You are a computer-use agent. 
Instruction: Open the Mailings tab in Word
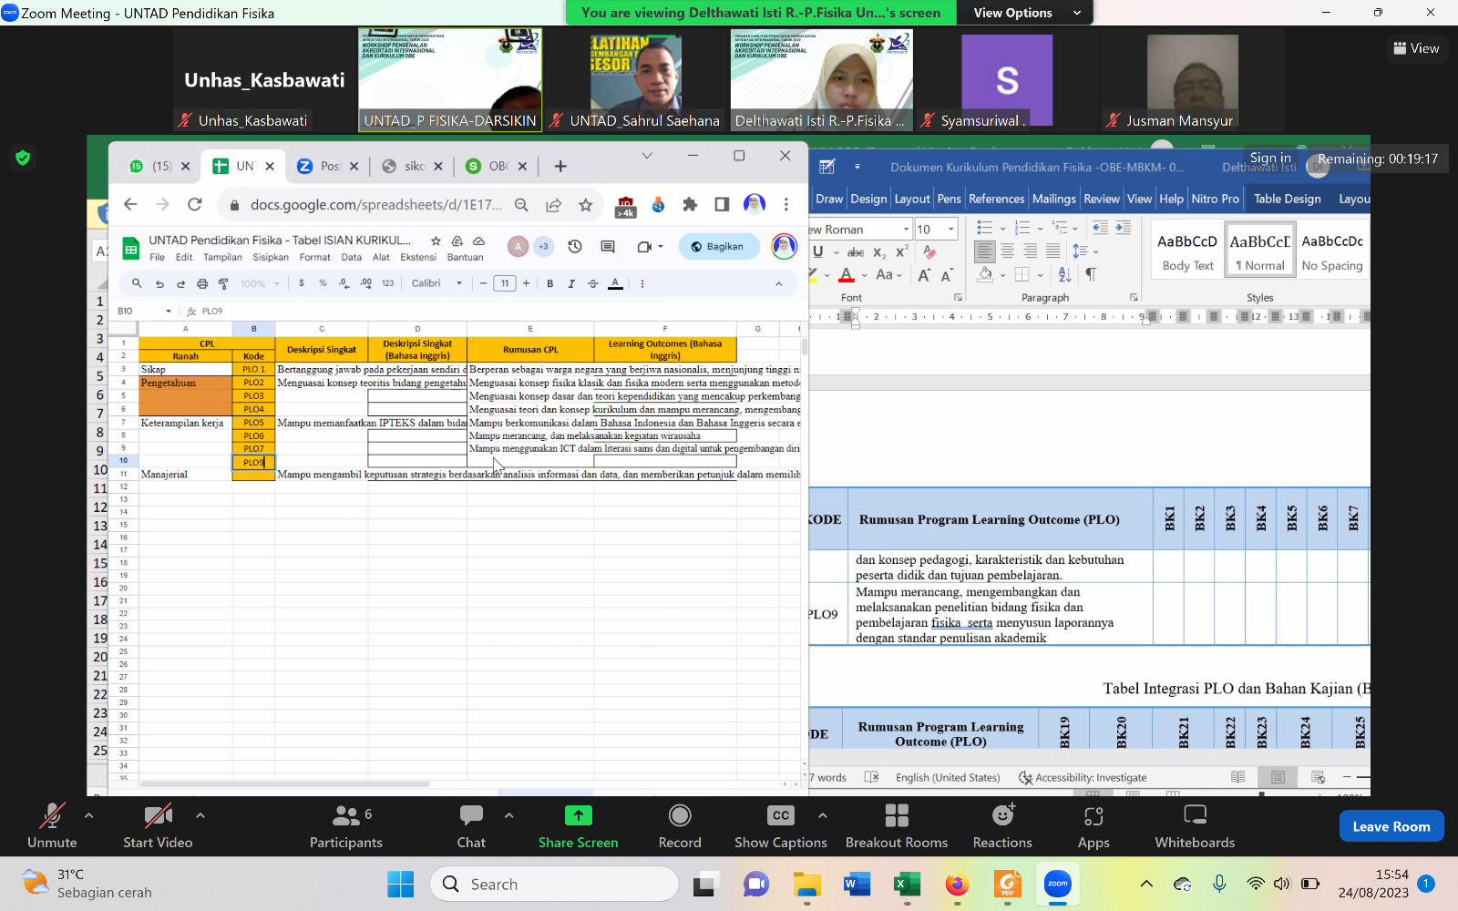pyautogui.click(x=1053, y=199)
